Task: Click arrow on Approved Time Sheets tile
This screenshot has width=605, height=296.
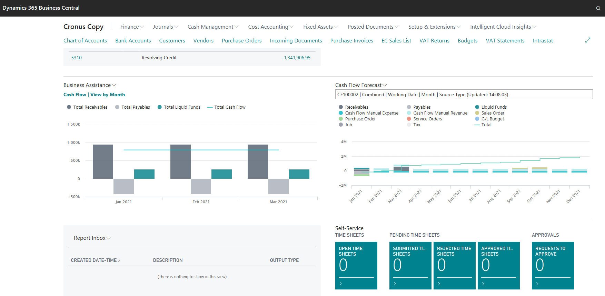Action: [x=483, y=284]
